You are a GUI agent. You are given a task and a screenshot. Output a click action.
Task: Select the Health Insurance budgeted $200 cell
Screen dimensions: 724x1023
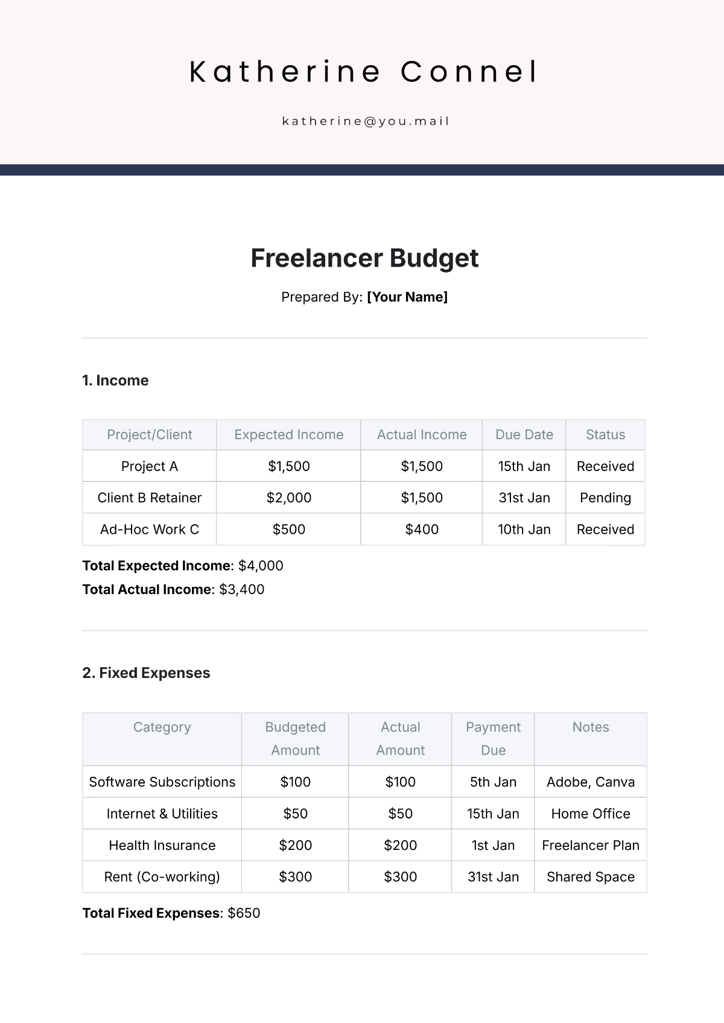(296, 846)
